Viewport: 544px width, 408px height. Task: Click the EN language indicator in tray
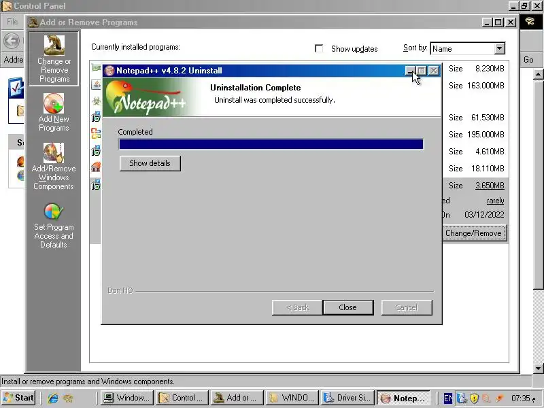click(448, 398)
